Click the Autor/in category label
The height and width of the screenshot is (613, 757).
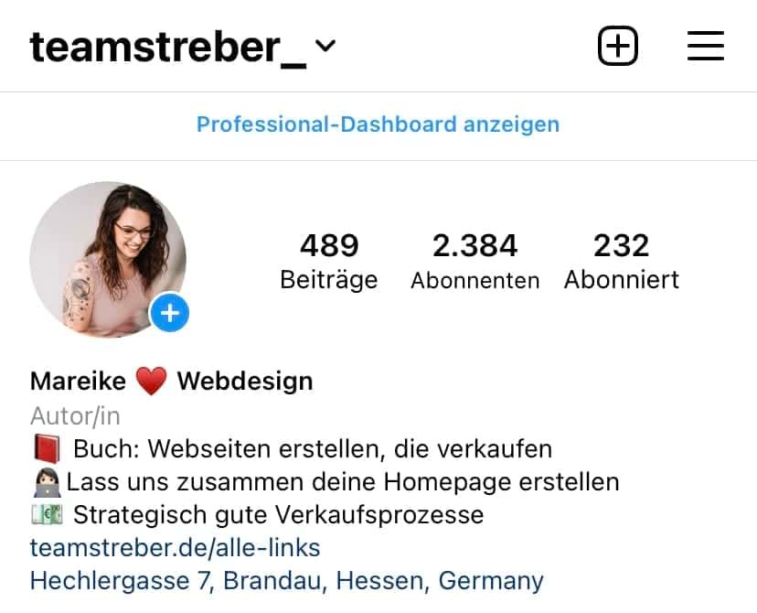coord(75,416)
